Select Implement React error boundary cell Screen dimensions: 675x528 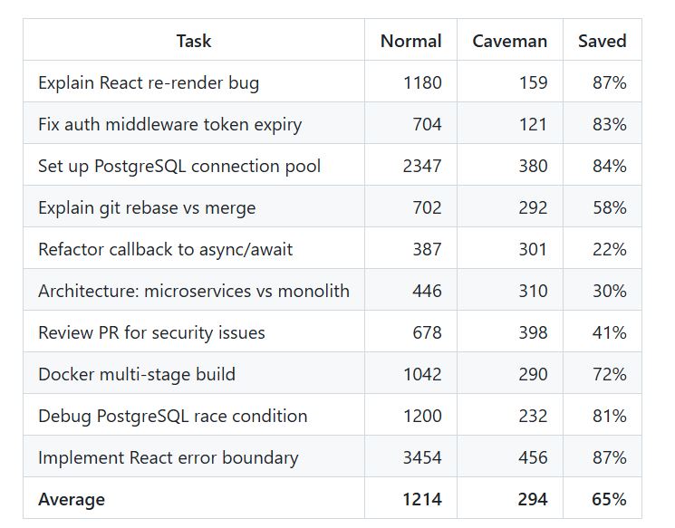pyautogui.click(x=194, y=457)
